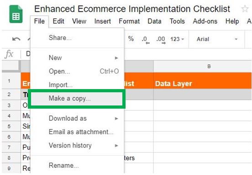Format as percent icon
The width and height of the screenshot is (252, 175).
click(131, 39)
